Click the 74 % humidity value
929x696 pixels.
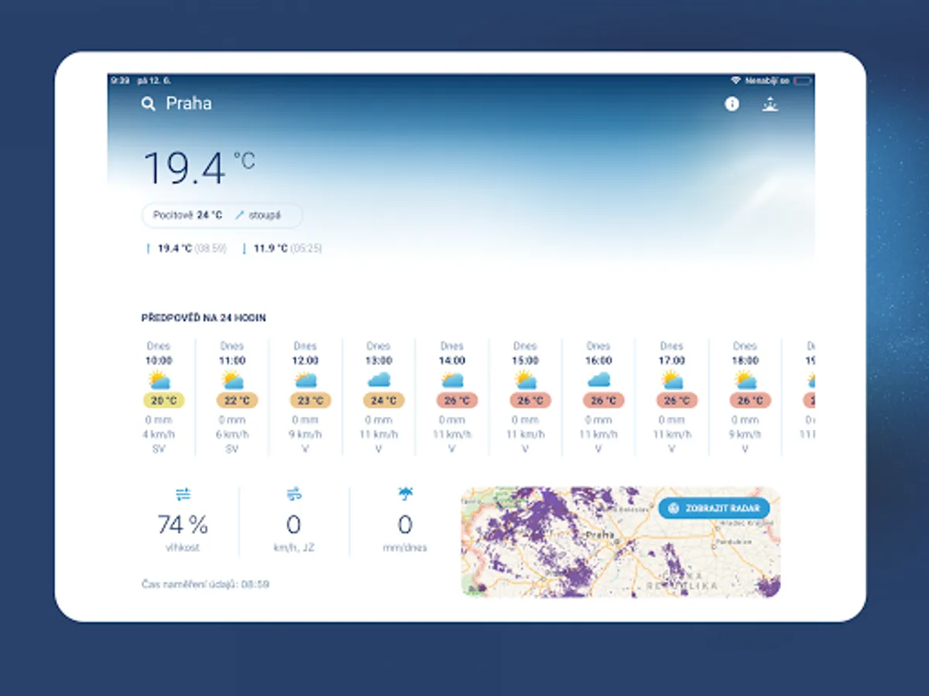(183, 525)
